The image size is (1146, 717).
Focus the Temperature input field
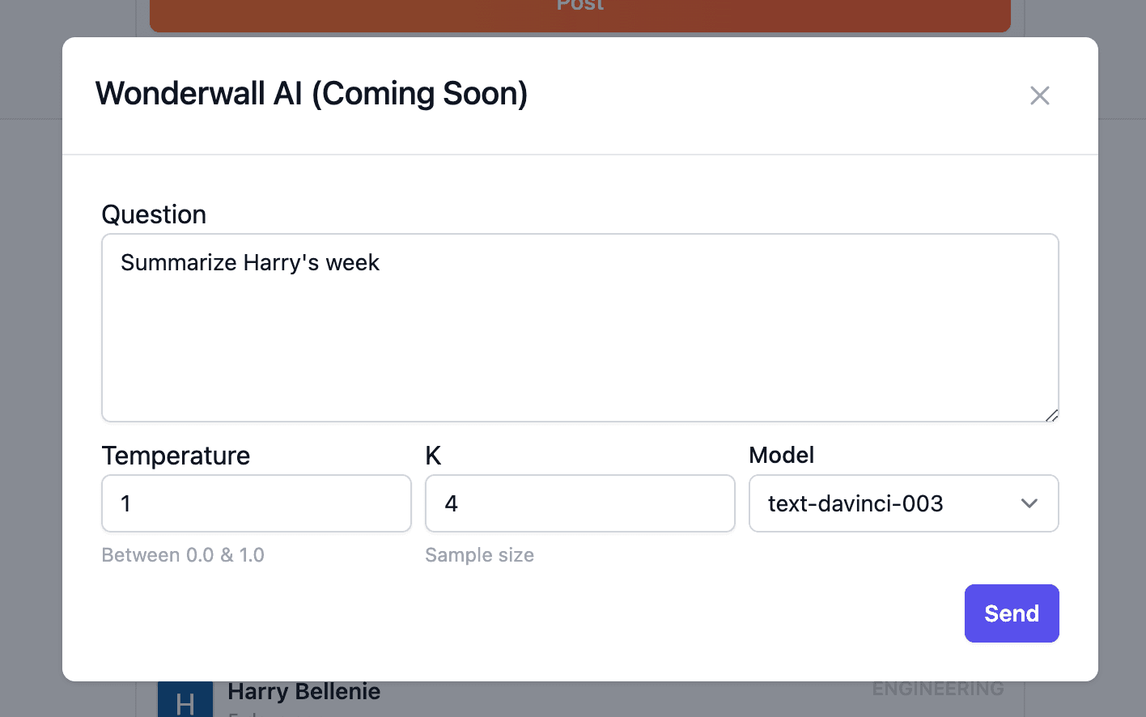click(x=257, y=503)
